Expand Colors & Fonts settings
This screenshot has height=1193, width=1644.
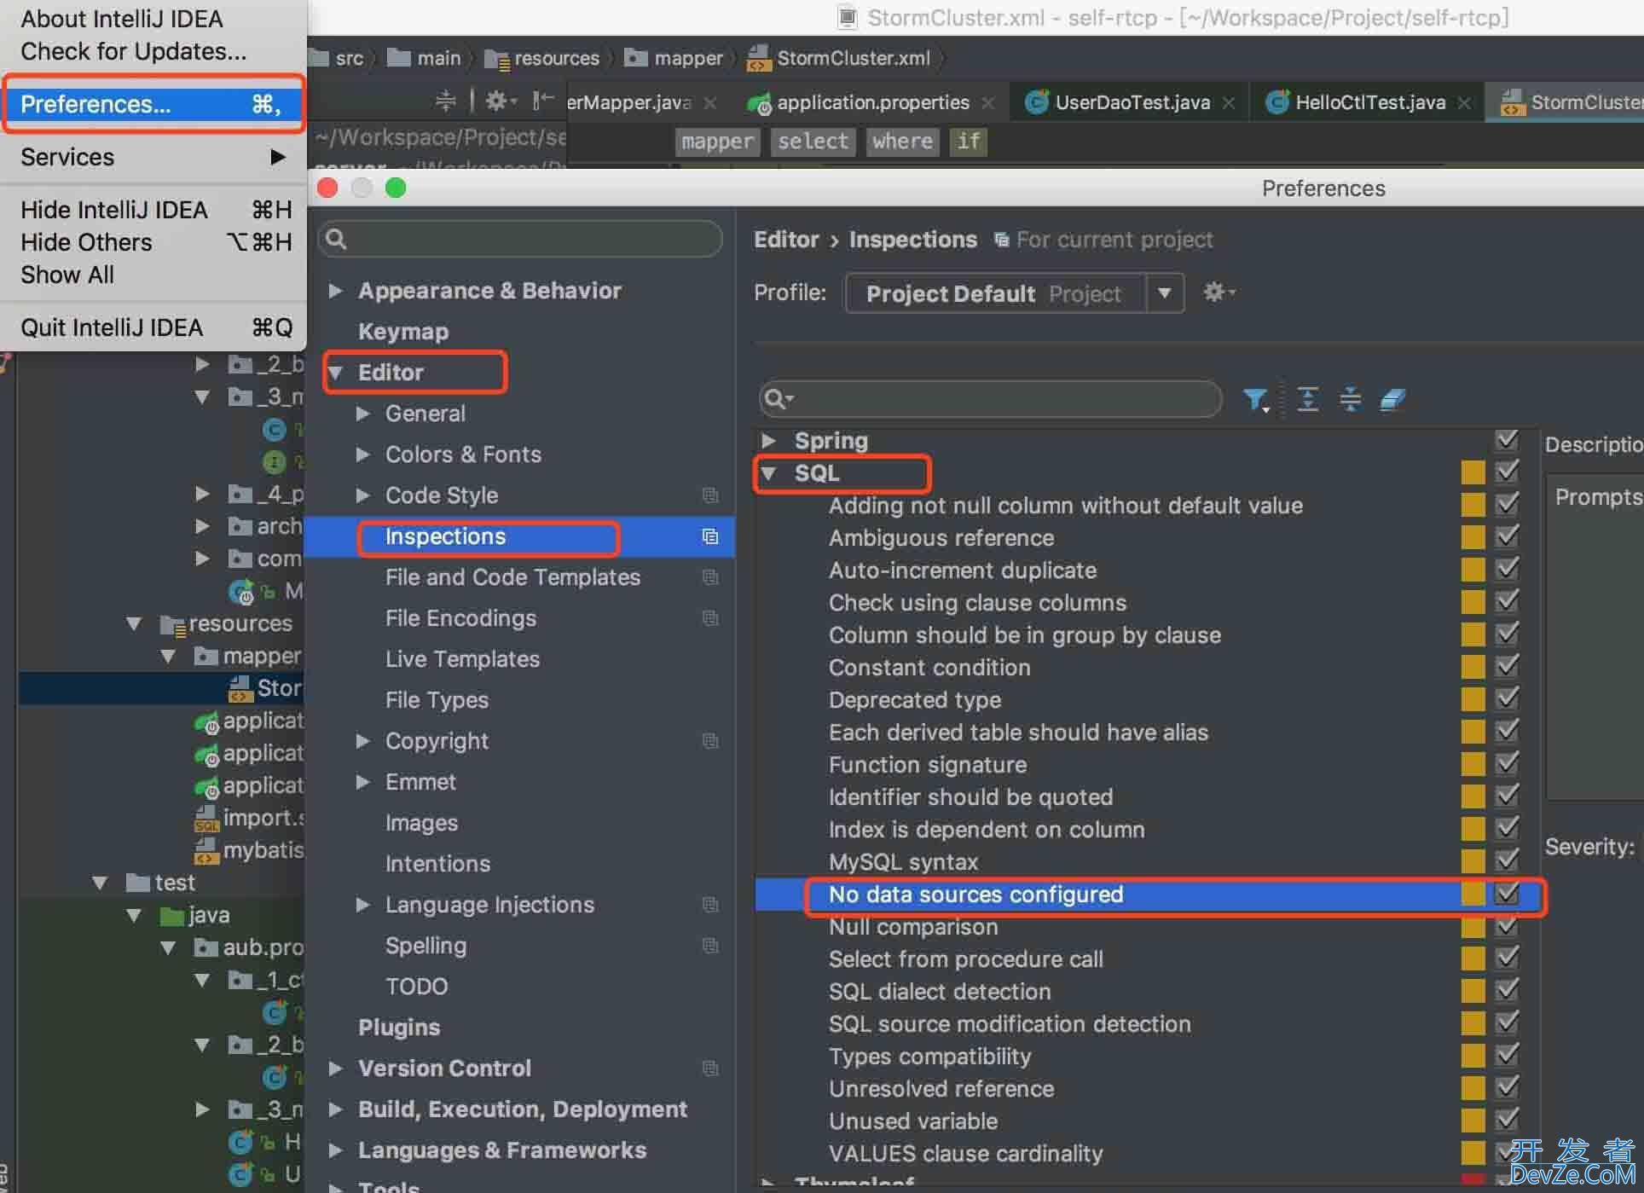[363, 455]
